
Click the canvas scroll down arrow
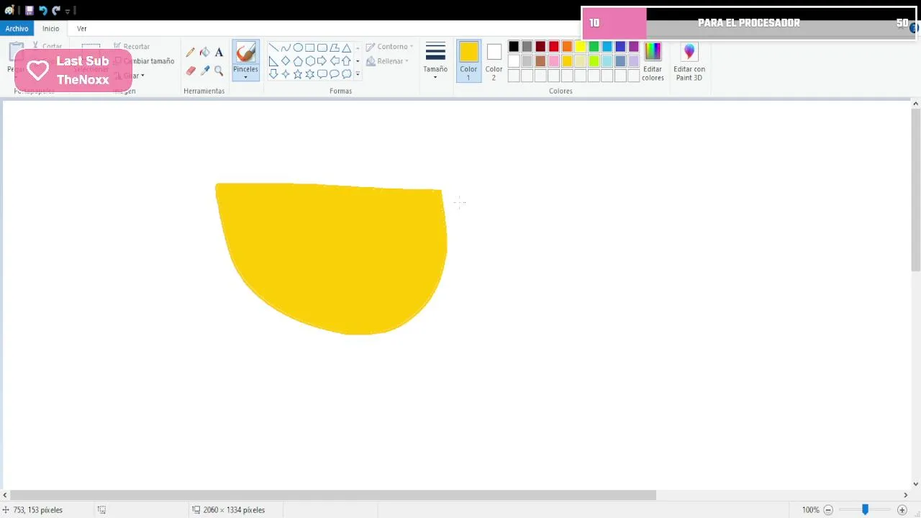pos(915,484)
